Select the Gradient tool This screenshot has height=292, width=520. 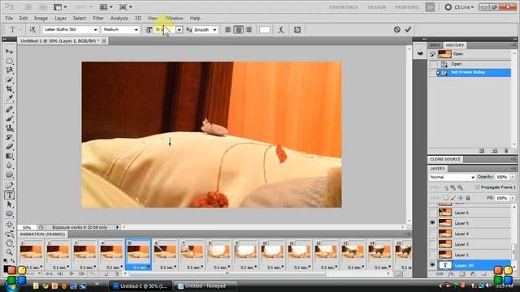(x=9, y=156)
